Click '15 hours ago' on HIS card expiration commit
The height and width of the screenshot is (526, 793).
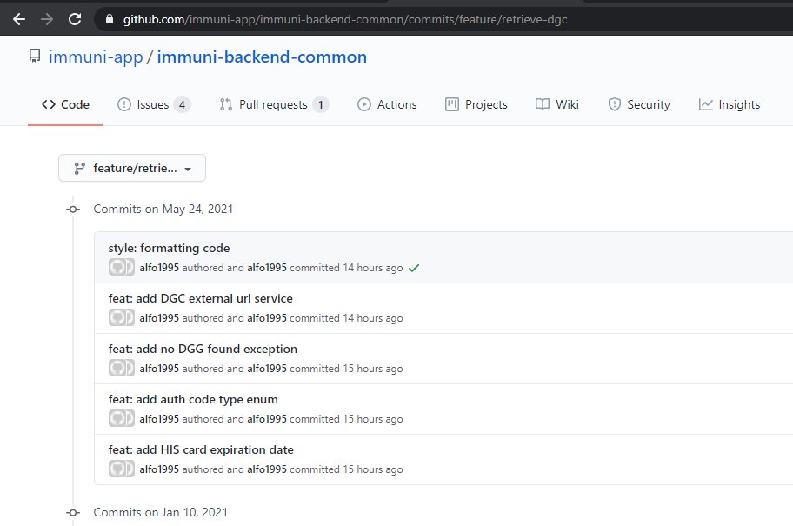[x=373, y=469]
